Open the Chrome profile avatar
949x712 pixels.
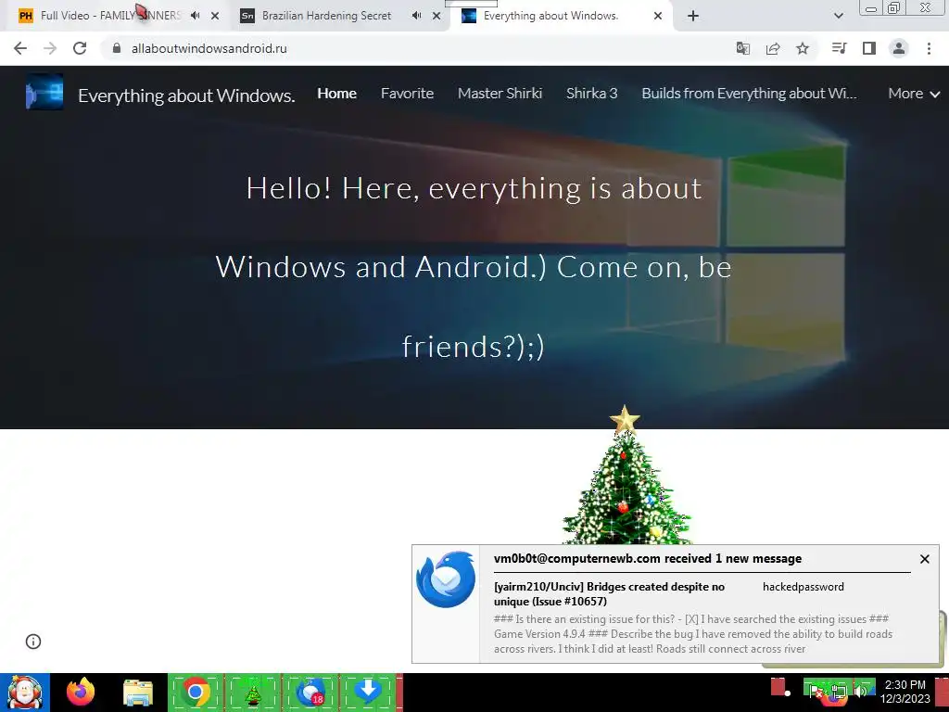pyautogui.click(x=899, y=48)
